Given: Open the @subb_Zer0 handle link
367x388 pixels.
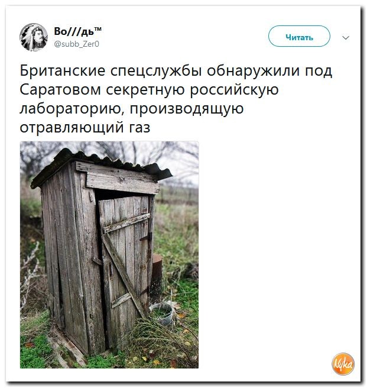Looking at the screenshot, I should click(x=76, y=44).
